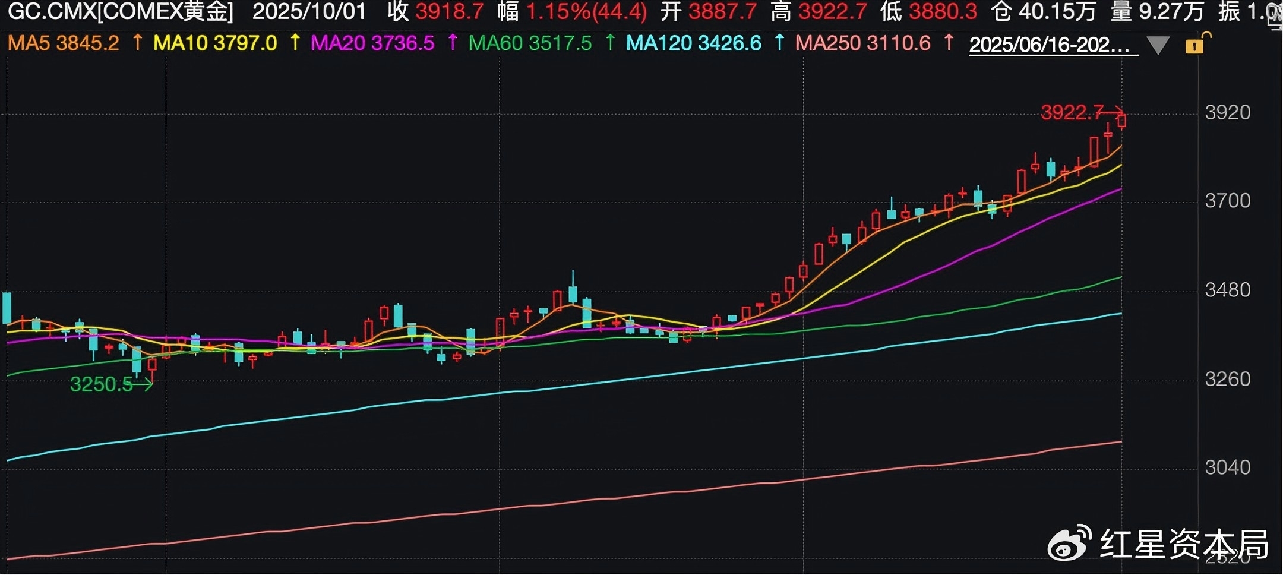Click the Weibo logo in watermark
The width and height of the screenshot is (1283, 575).
[1070, 543]
